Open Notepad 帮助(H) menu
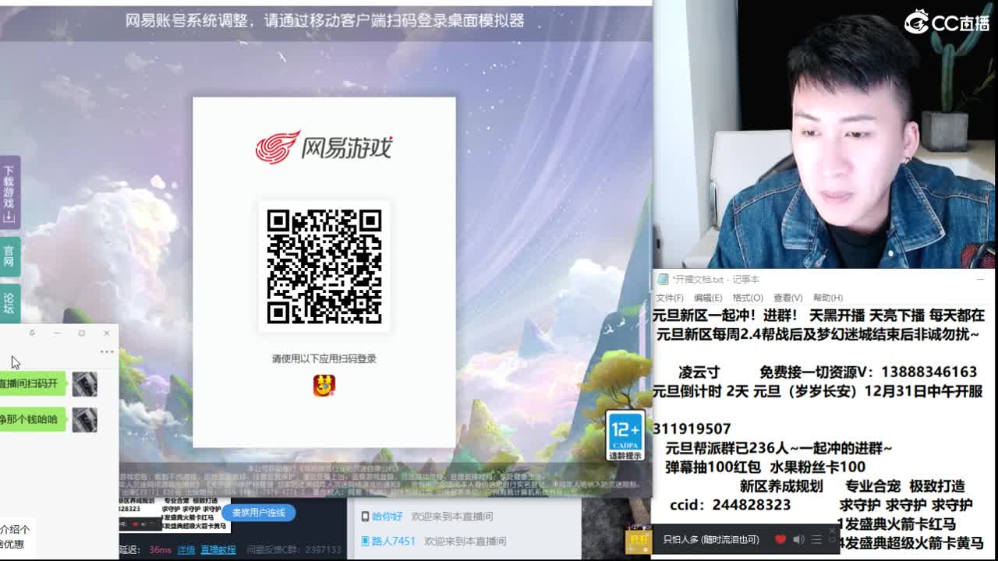 point(828,298)
